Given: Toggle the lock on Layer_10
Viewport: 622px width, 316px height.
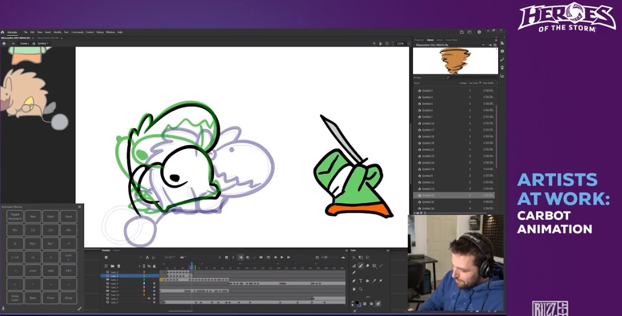Looking at the screenshot, I should 154,295.
